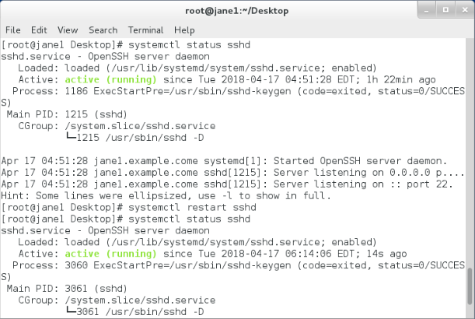This screenshot has height=319, width=475.
Task: Open the Search menu
Action: (103, 30)
